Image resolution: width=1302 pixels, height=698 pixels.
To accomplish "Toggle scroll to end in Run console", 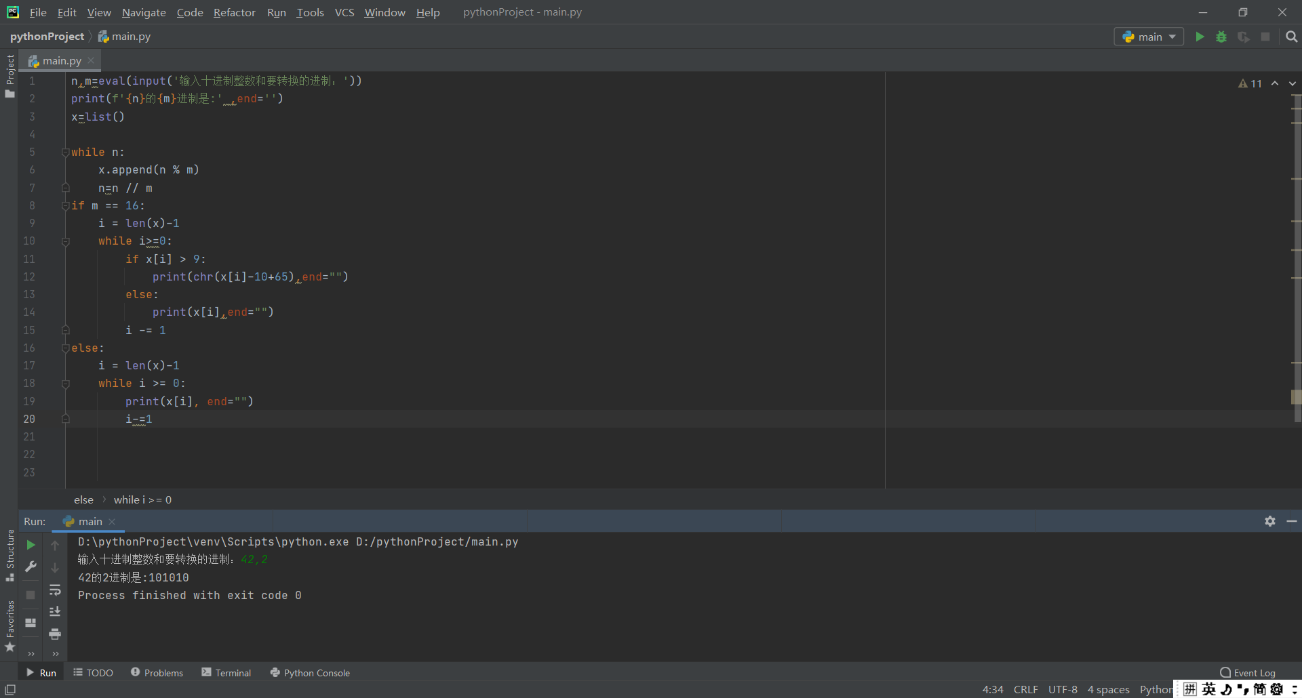I will pos(55,612).
